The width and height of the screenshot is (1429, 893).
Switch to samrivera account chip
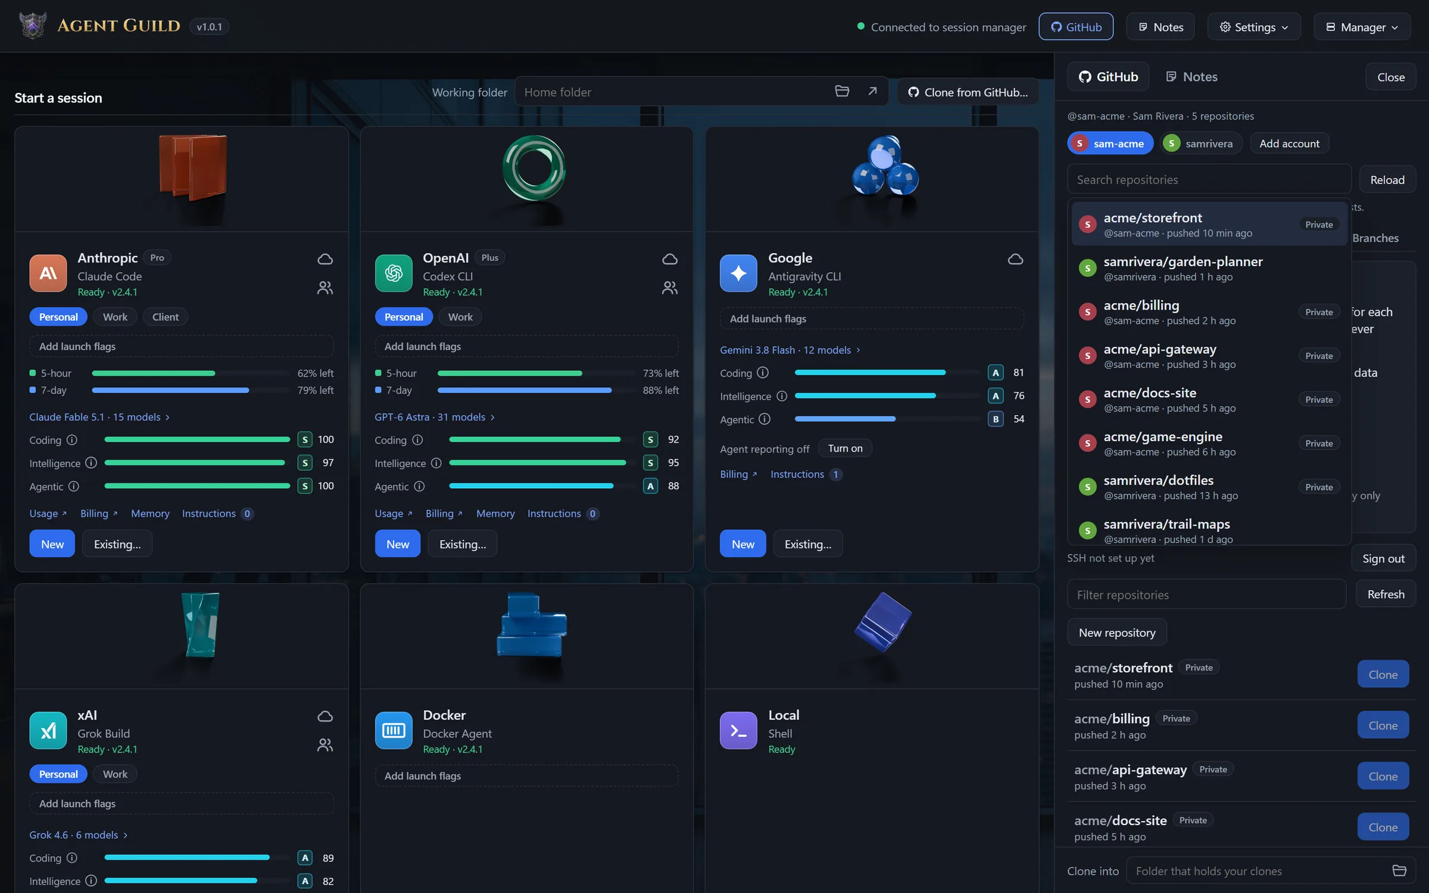(1201, 143)
